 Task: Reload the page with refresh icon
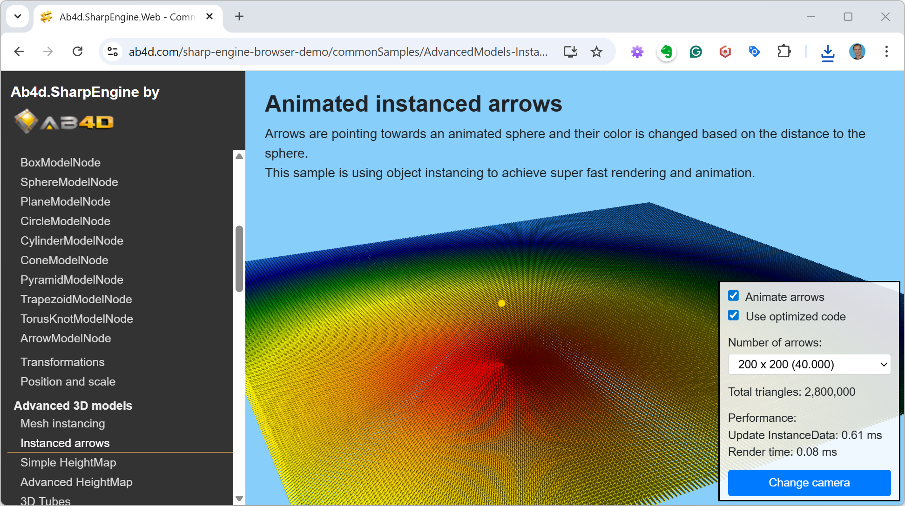[x=78, y=52]
